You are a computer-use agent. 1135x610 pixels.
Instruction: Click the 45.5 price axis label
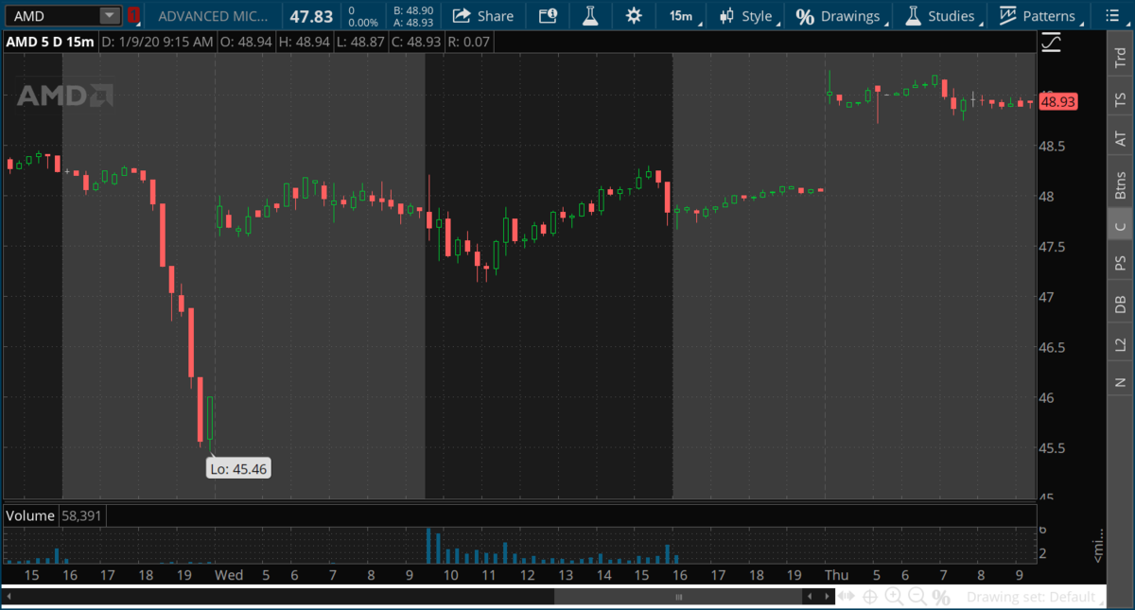click(x=1054, y=447)
